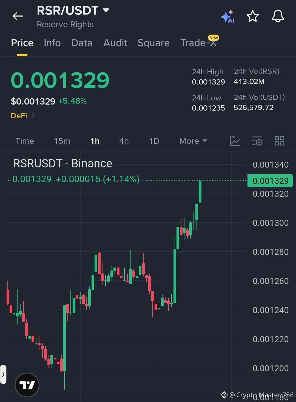Tap the 0.001200 price axis label

[271, 368]
